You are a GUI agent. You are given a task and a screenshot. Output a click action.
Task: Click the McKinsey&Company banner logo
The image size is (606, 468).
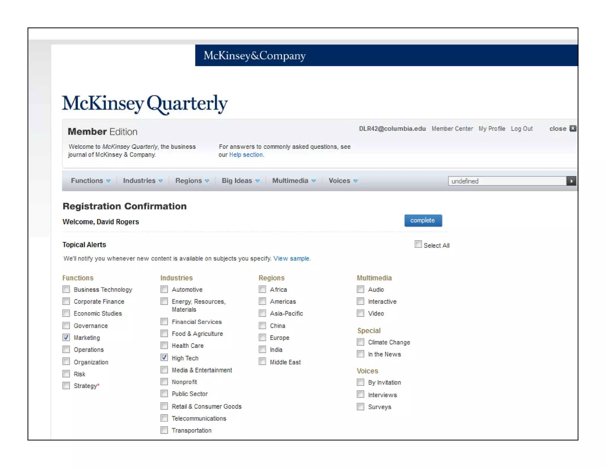254,56
